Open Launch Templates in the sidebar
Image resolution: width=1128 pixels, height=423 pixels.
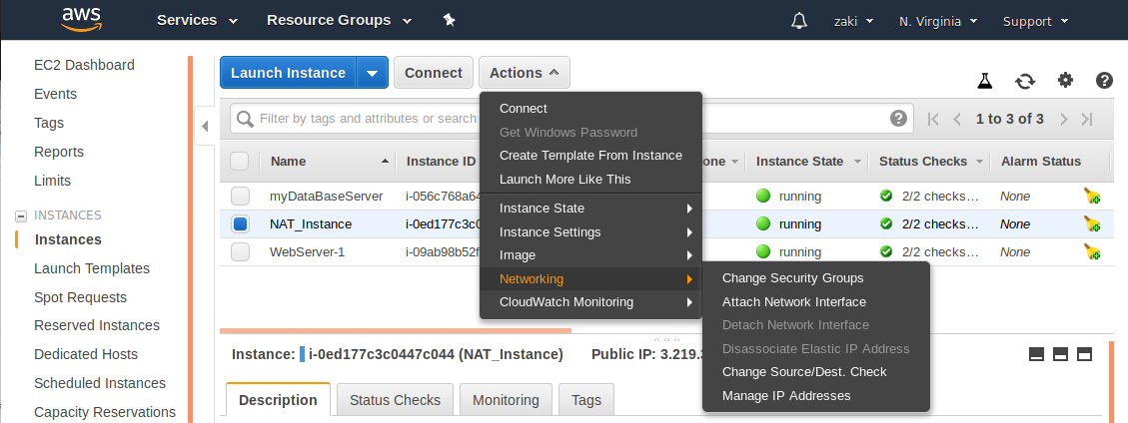pyautogui.click(x=92, y=268)
